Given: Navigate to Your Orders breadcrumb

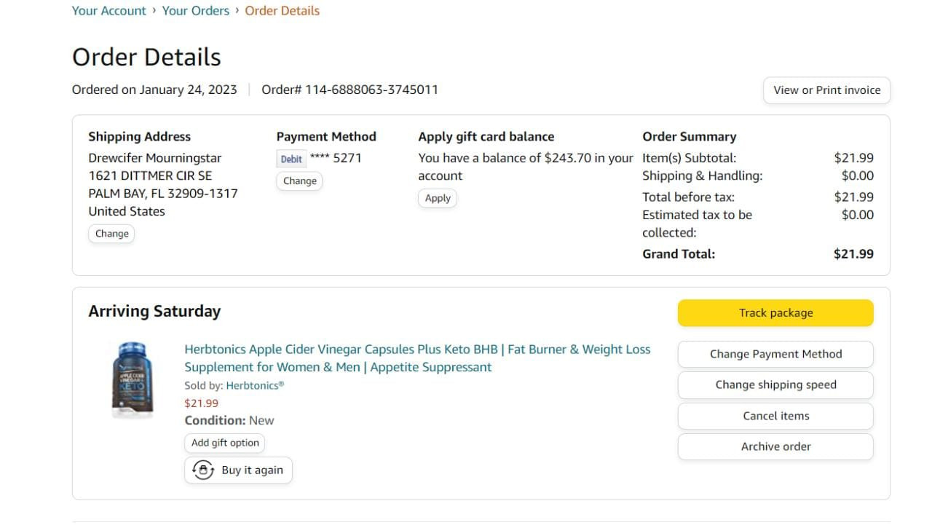Looking at the screenshot, I should click(195, 11).
